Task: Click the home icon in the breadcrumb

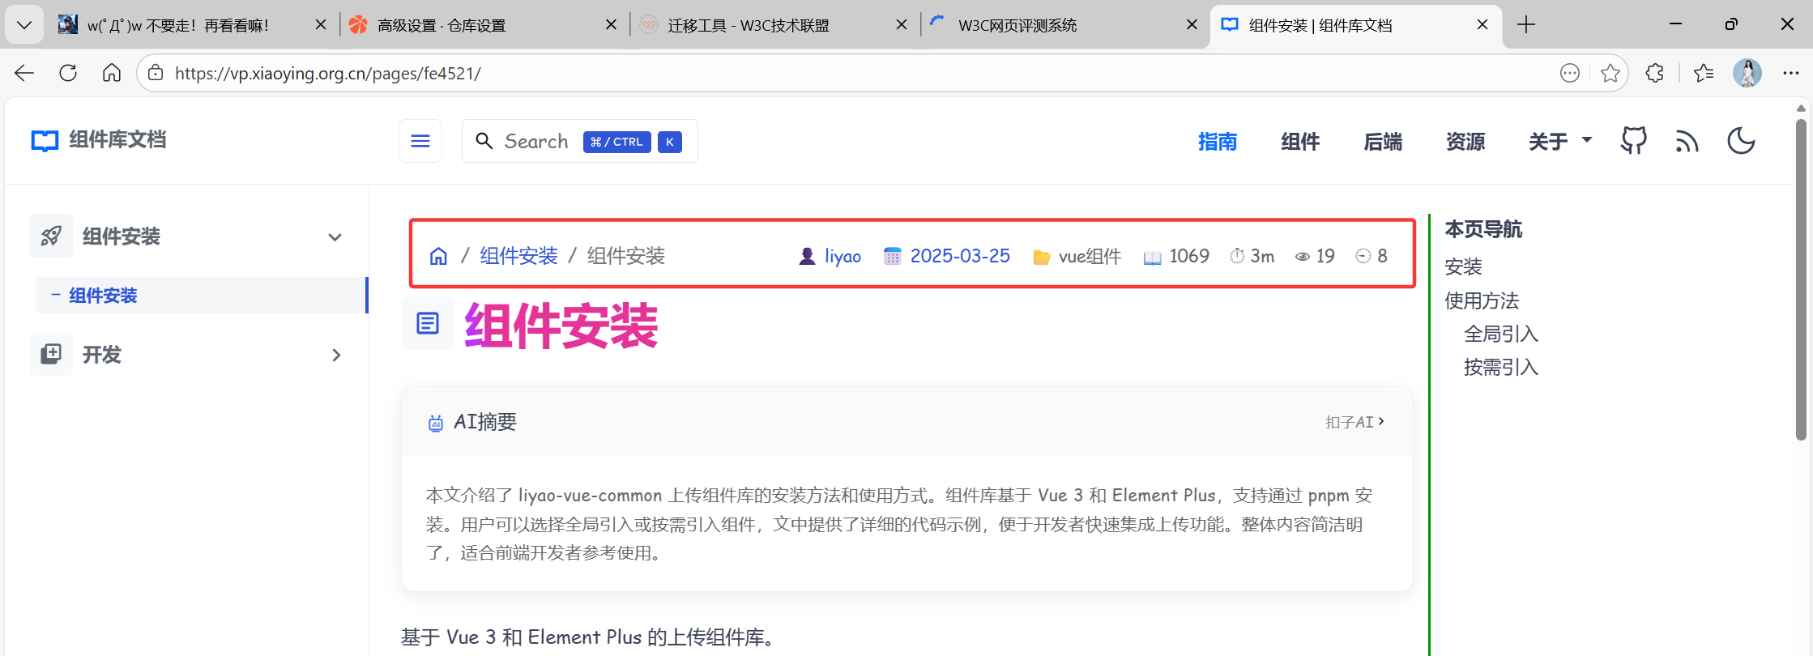Action: tap(438, 256)
